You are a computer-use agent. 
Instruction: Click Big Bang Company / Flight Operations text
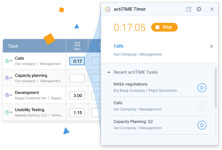coord(145,91)
